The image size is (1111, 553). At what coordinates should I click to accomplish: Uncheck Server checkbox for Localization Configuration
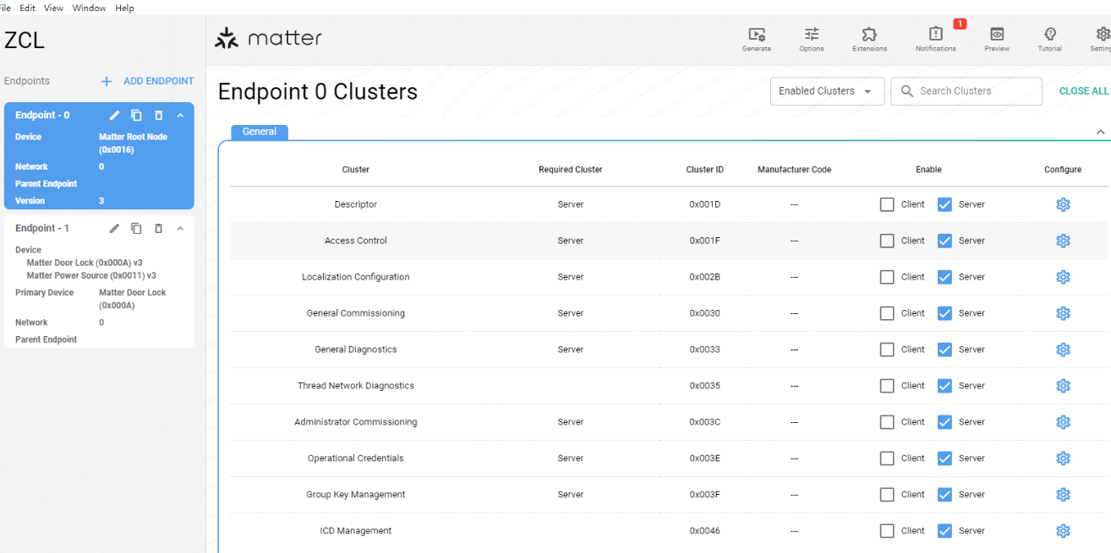pos(945,277)
